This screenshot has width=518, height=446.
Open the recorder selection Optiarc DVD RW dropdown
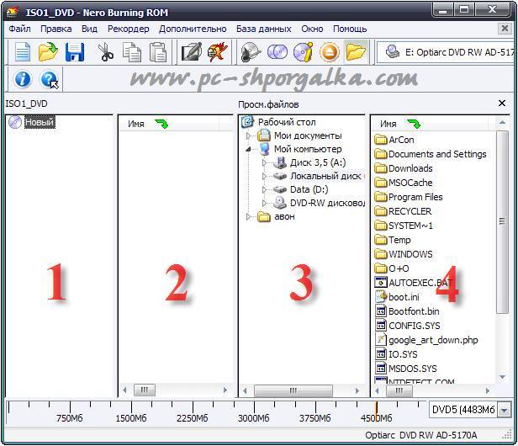(x=446, y=52)
